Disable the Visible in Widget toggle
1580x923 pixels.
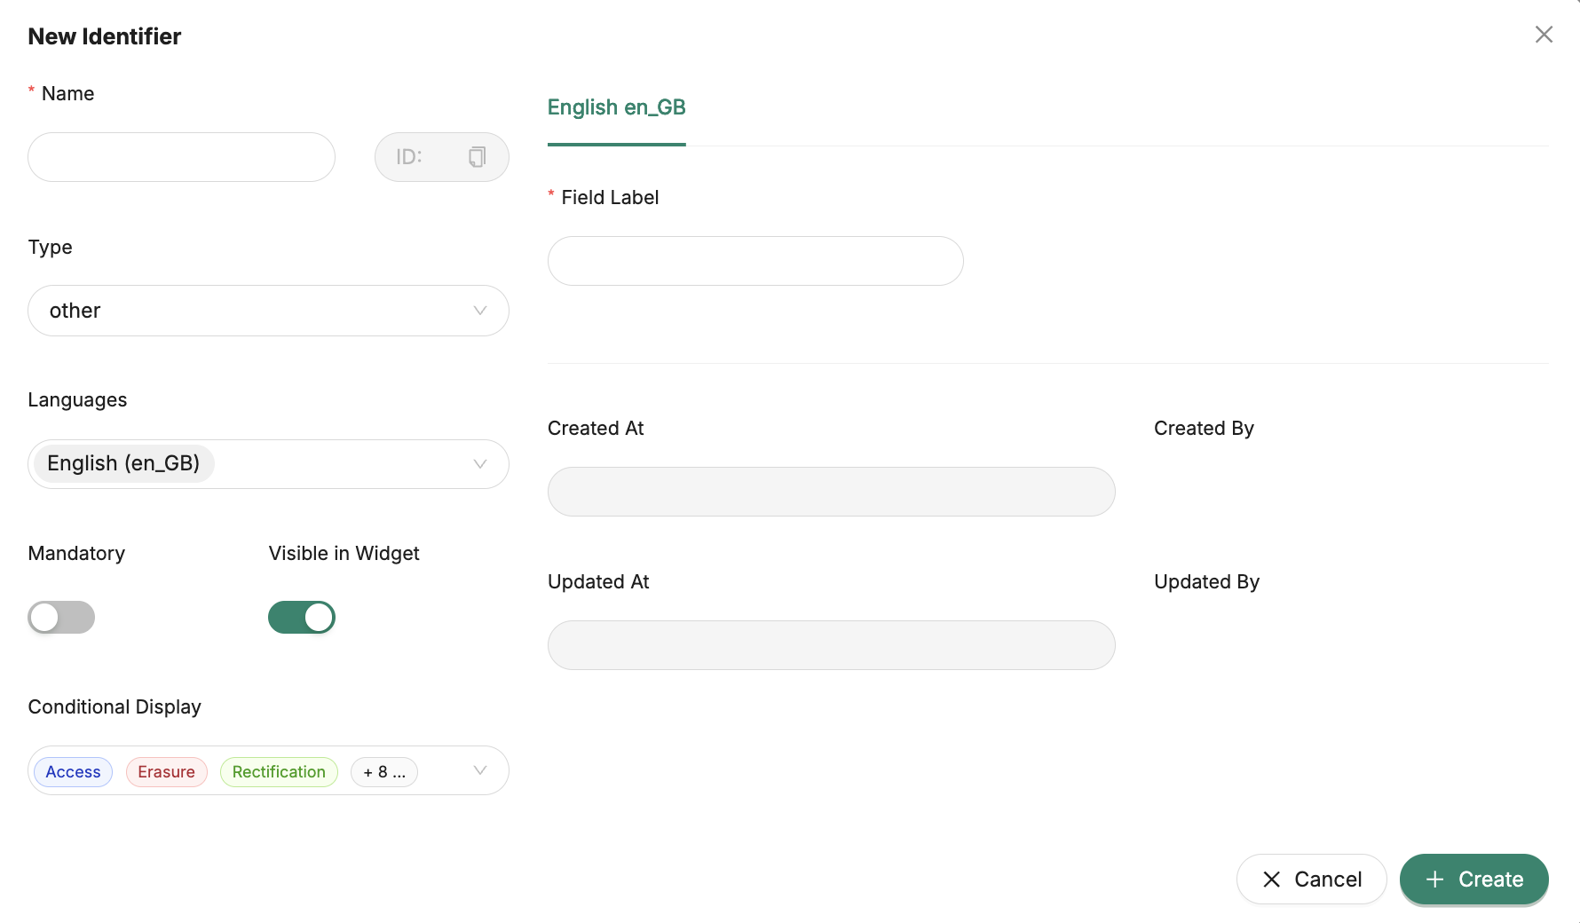302,618
